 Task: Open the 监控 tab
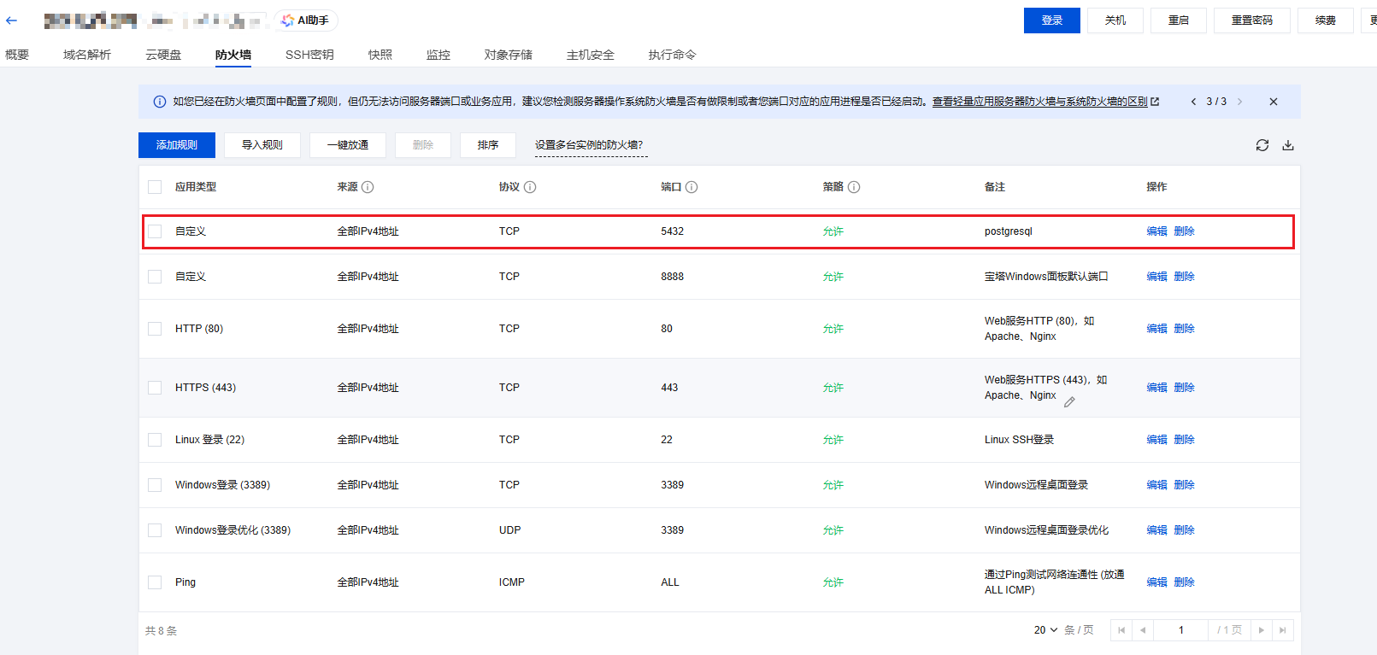(438, 55)
